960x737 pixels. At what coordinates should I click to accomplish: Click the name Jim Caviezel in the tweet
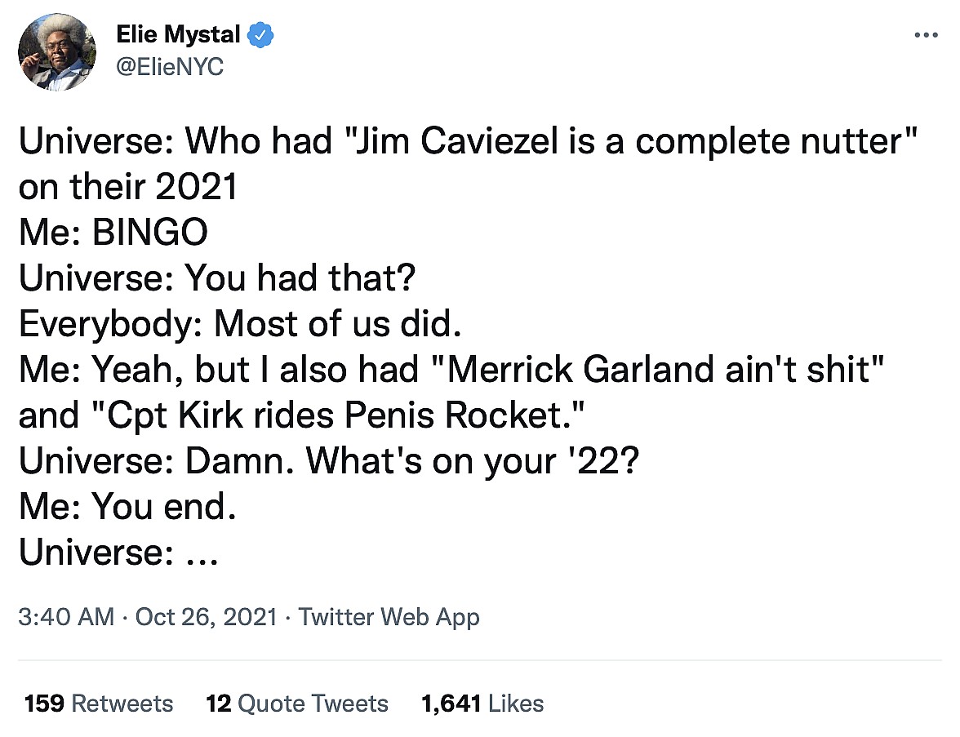(482, 142)
